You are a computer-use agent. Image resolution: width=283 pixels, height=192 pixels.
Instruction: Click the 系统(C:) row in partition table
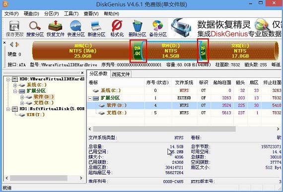(x=185, y=90)
